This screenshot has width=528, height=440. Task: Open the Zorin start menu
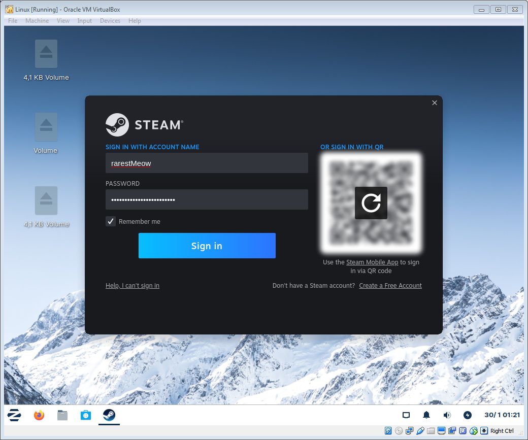14,415
